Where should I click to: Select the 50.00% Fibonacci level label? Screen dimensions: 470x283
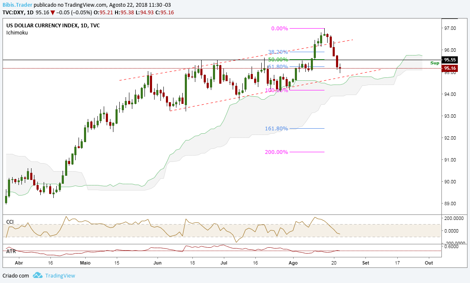(278, 60)
